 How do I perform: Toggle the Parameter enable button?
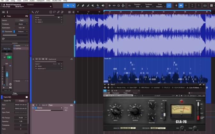pos(3,32)
